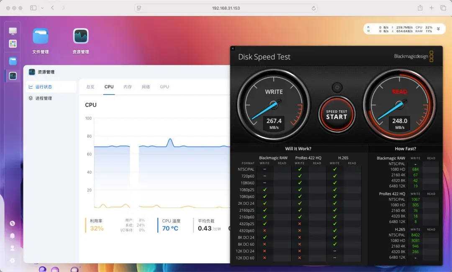
Task: Click the app launcher grid icon in dock
Action: tap(13, 44)
